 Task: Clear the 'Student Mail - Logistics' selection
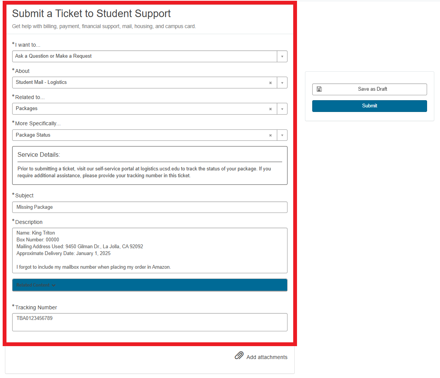tap(270, 83)
